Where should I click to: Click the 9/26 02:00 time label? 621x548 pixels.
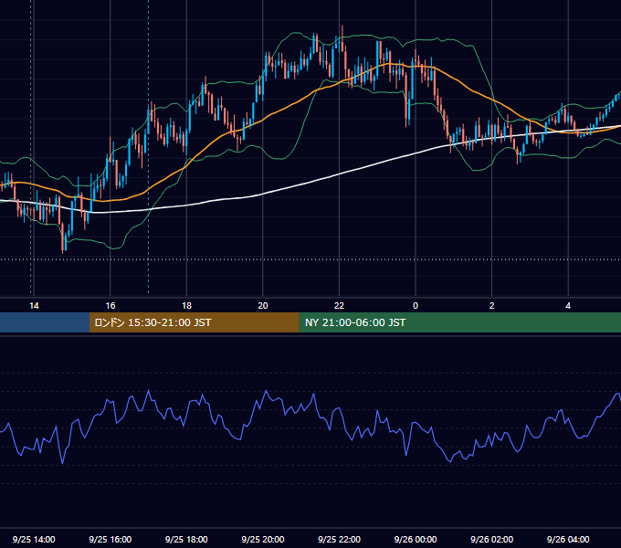click(x=491, y=539)
